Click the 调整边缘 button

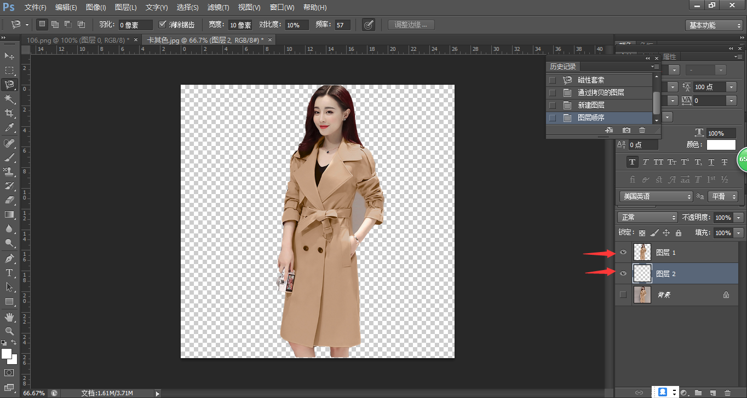(411, 25)
